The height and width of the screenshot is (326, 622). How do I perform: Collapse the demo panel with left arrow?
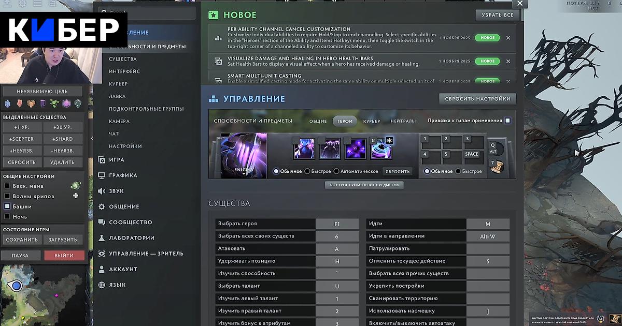pos(92,139)
